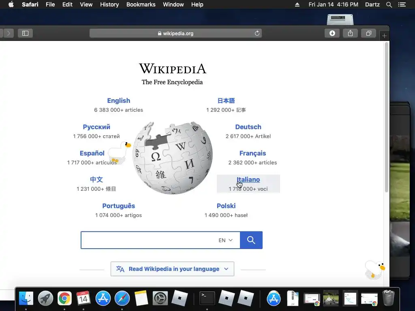Launch Roblox icon next to System Preferences
Viewport: 415px width, 311px height.
coord(180,298)
